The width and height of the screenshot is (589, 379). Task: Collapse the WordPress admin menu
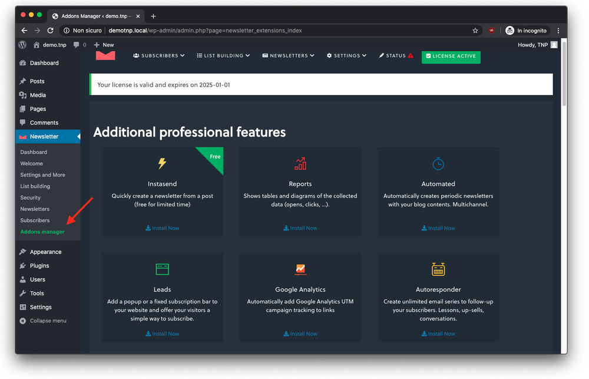click(43, 321)
